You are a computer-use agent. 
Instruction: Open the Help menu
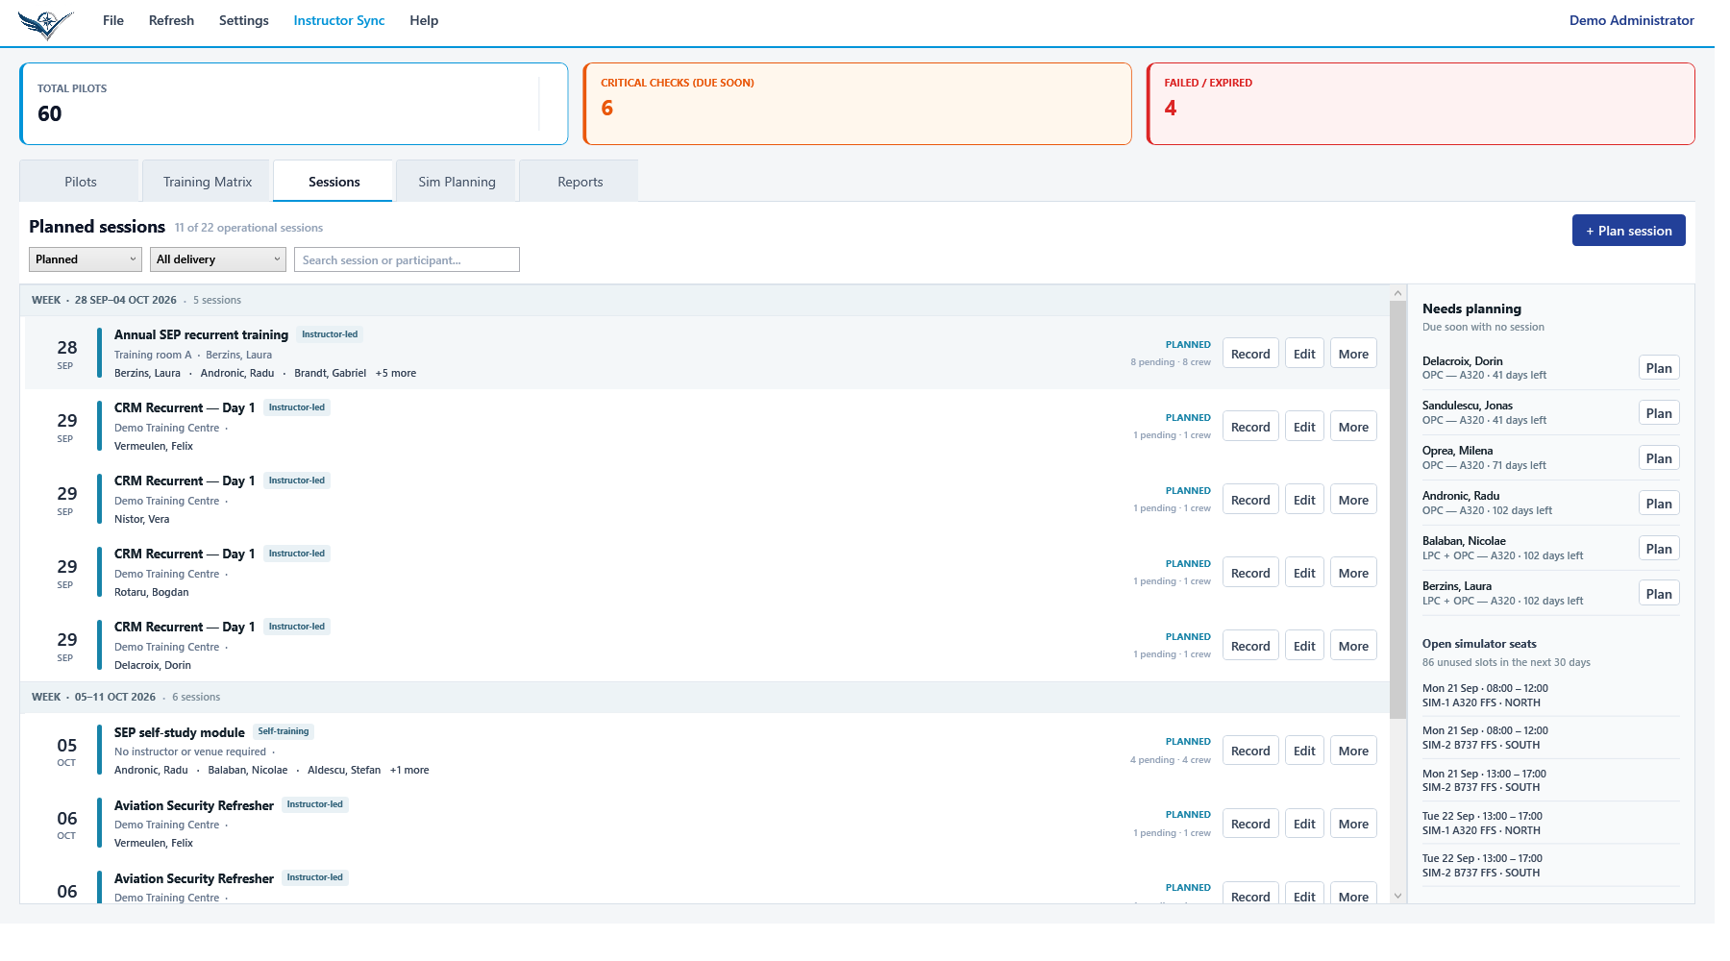(424, 20)
